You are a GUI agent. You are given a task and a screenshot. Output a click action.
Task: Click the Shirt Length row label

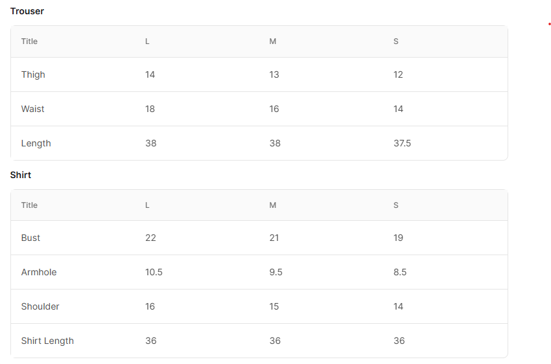pos(47,341)
